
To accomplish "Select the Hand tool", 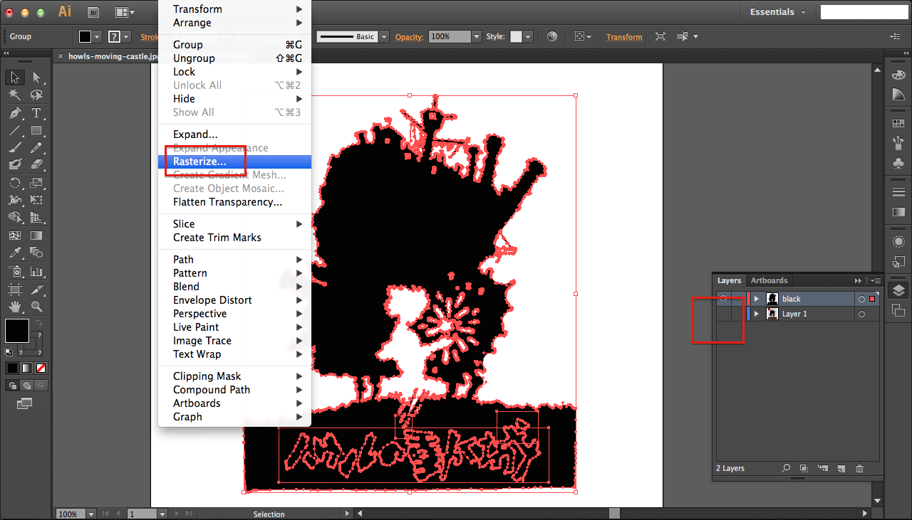I will coord(14,307).
